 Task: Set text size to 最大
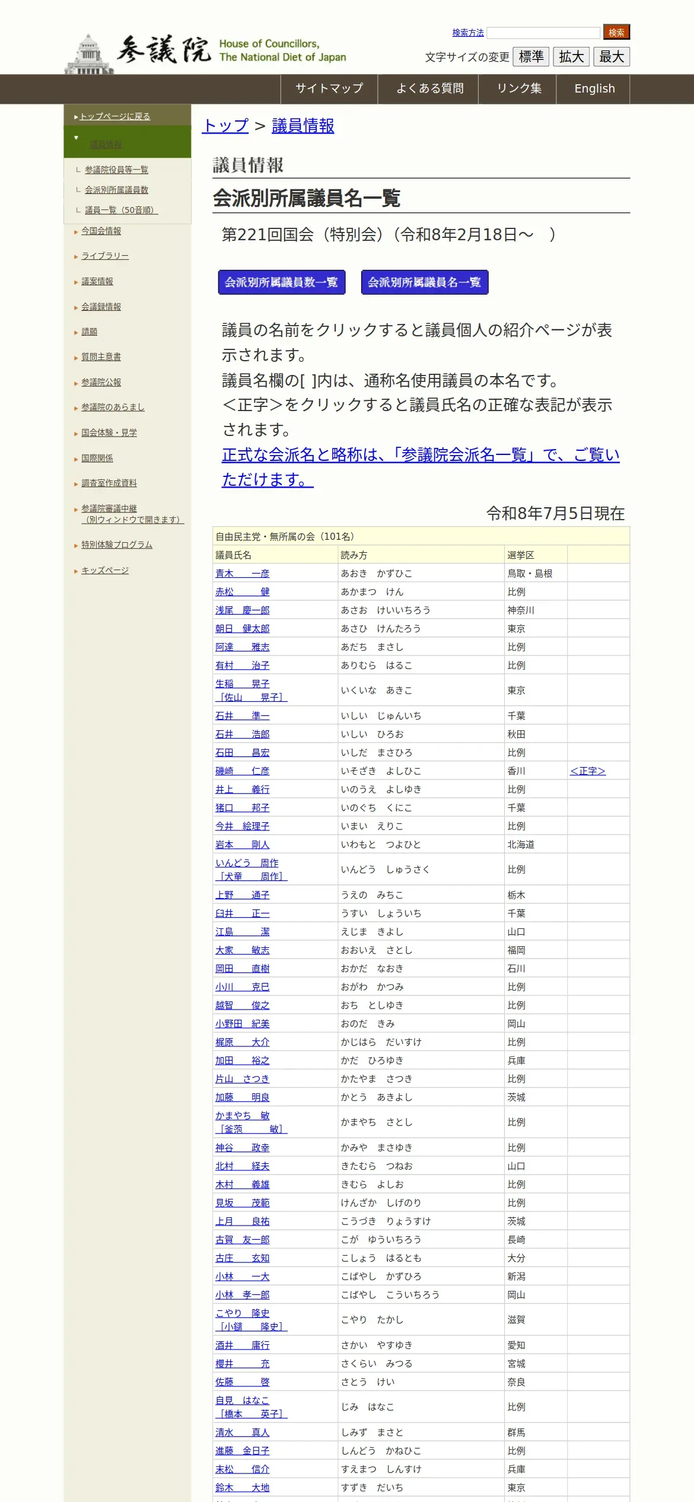612,56
